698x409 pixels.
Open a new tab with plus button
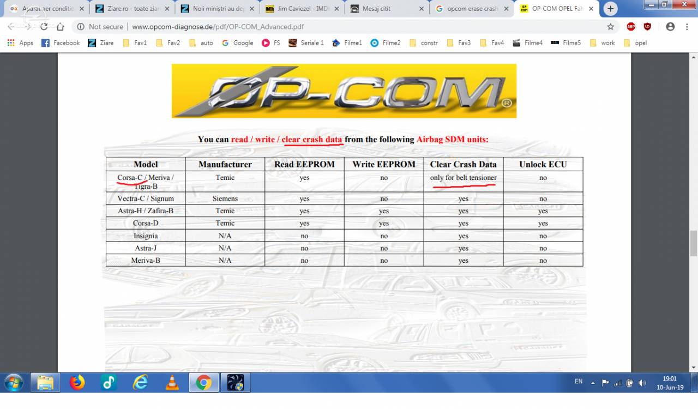pos(610,9)
